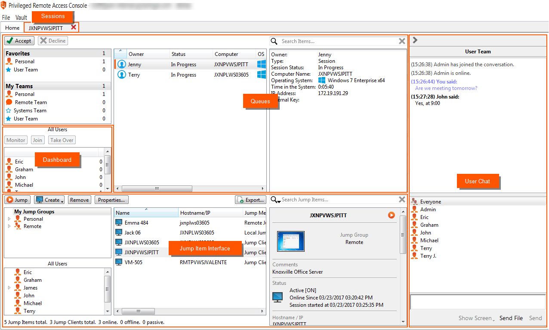The image size is (549, 330).
Task: Click the chat Send button
Action: point(536,318)
